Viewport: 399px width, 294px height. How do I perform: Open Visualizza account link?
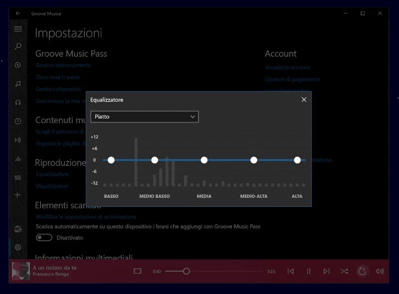288,67
